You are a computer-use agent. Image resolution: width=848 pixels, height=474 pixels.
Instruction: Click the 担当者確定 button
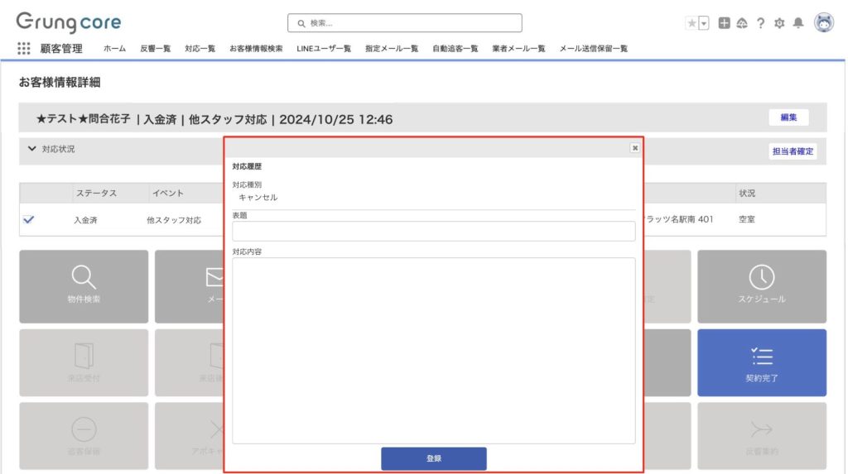click(x=793, y=151)
